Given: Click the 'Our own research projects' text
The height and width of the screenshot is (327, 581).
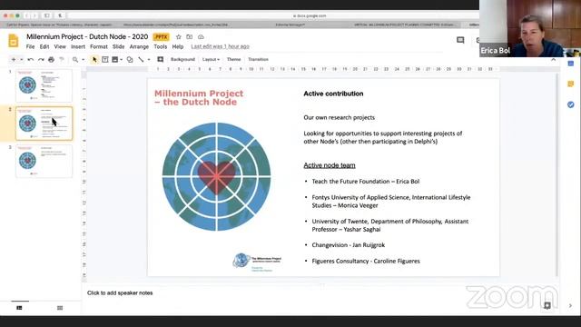Looking at the screenshot, I should tap(339, 117).
